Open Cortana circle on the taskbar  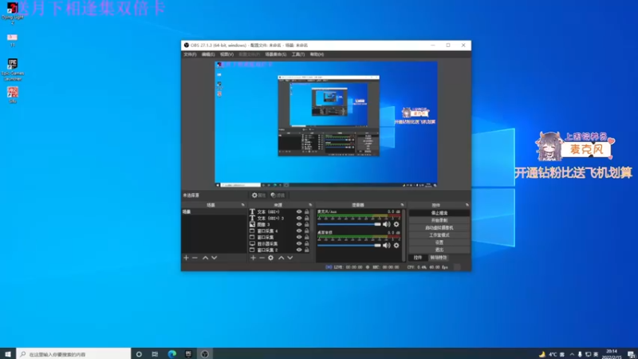pos(139,353)
